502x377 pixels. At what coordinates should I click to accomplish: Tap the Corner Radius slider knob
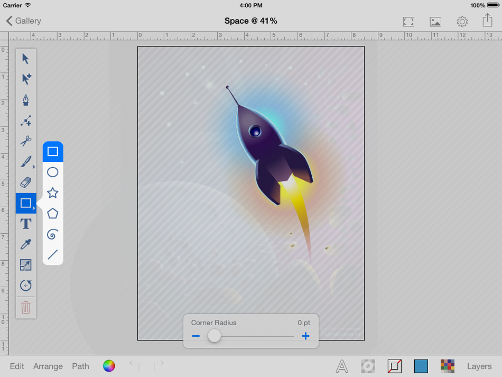coord(214,336)
